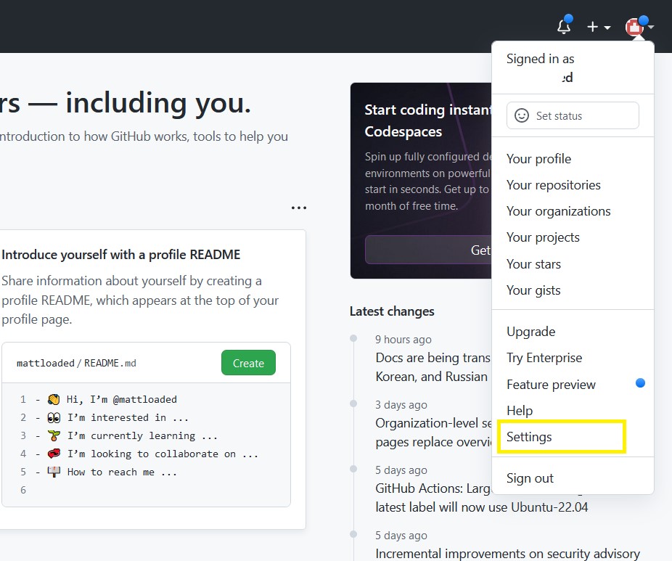Open the plus menu dropdown arrow
The height and width of the screenshot is (561, 672).
(607, 26)
